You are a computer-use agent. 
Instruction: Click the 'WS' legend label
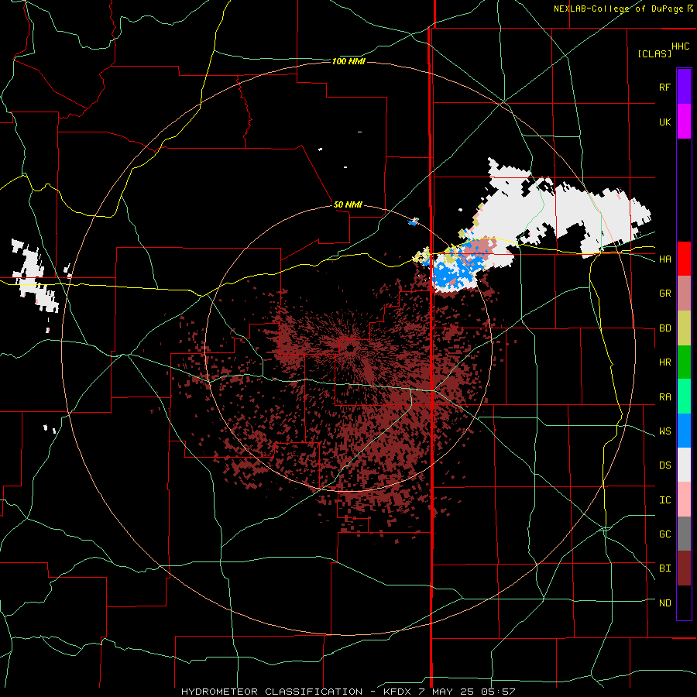(664, 431)
